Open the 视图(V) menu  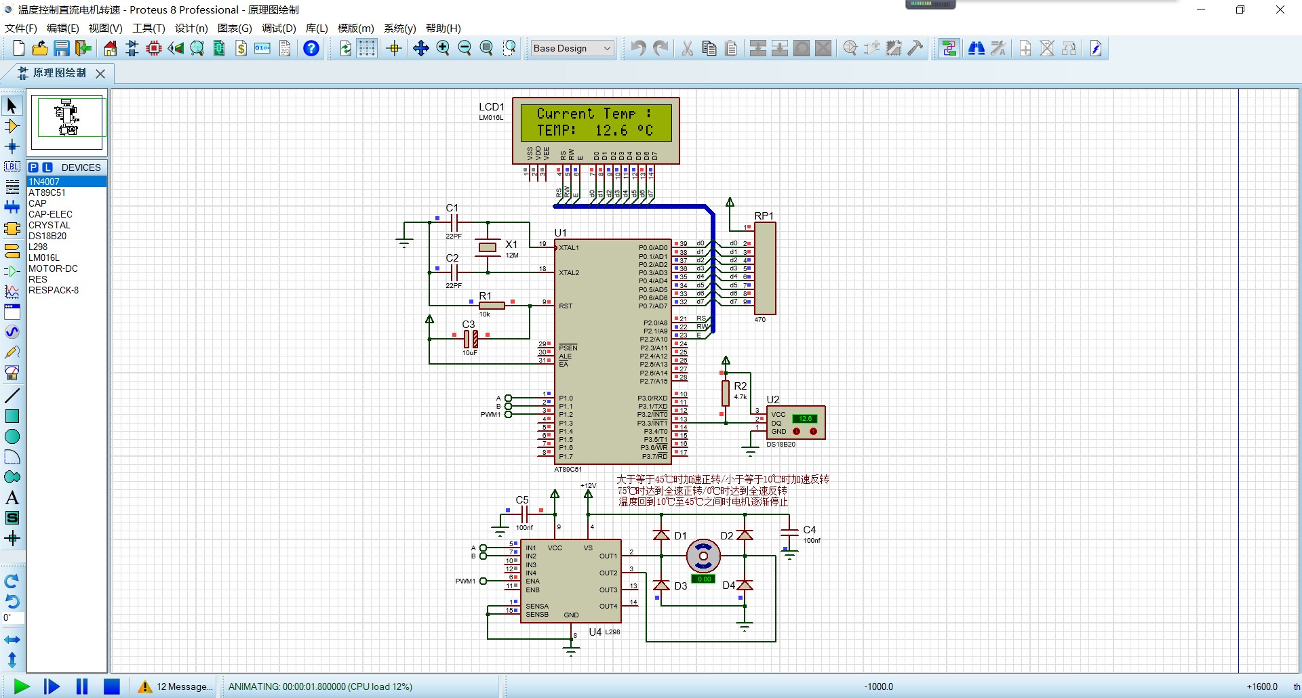(x=106, y=28)
